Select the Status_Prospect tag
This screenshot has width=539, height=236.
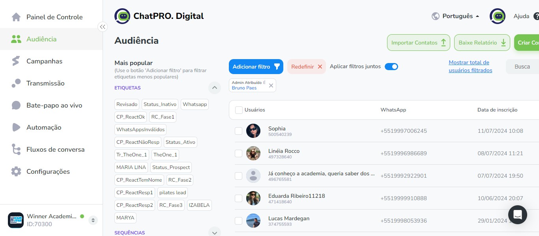[171, 167]
